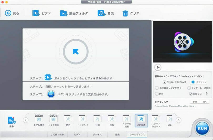Click the ハードウェアアクセラレーション・エンジン label
This screenshot has height=140, width=213.
pos(181,76)
